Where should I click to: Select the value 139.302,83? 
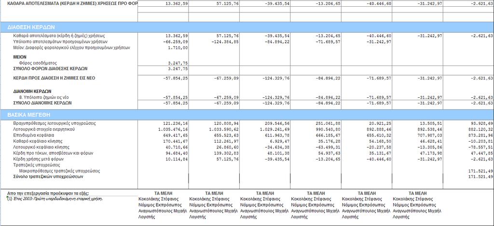(227, 153)
